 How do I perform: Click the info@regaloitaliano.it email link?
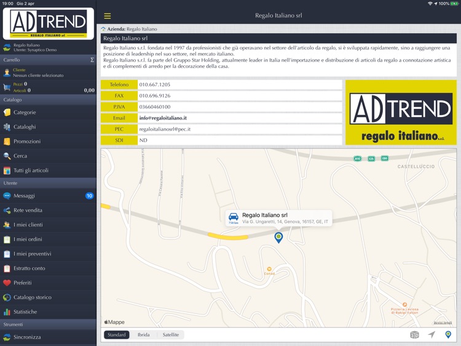[x=163, y=118]
